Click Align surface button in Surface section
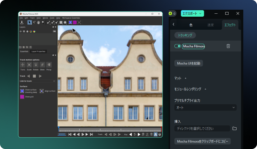The image size is (257, 149). (41, 91)
